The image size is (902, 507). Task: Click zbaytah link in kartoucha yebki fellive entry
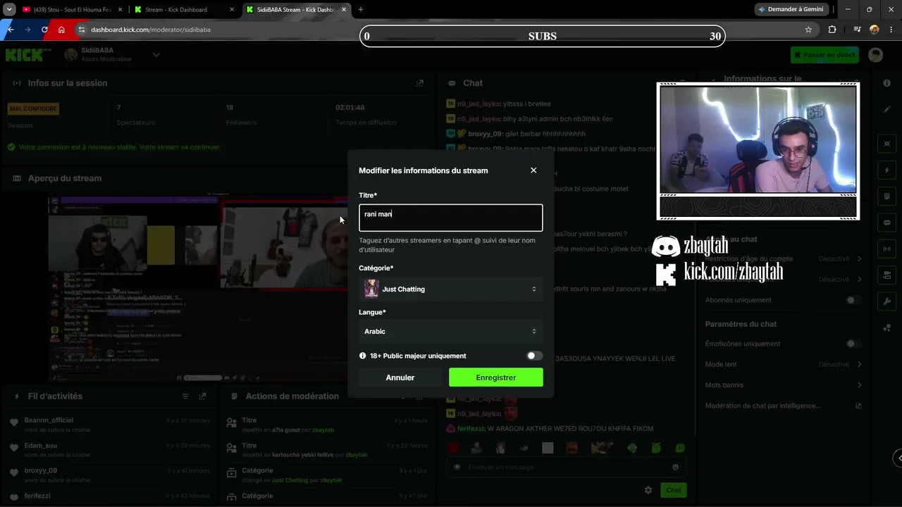[x=357, y=455]
